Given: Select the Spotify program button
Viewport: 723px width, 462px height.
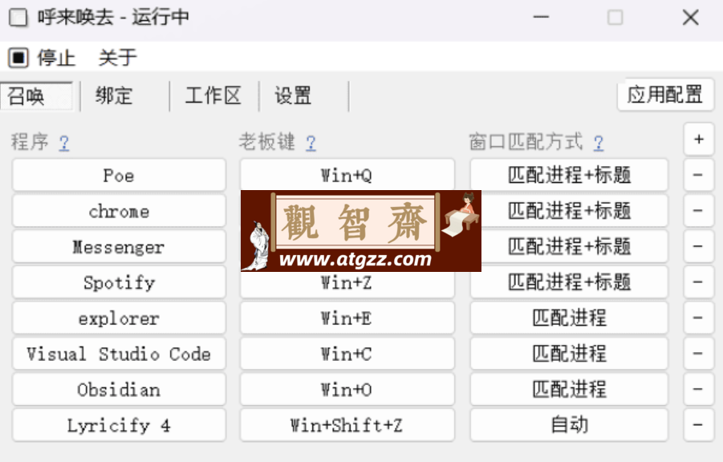Looking at the screenshot, I should tap(119, 282).
